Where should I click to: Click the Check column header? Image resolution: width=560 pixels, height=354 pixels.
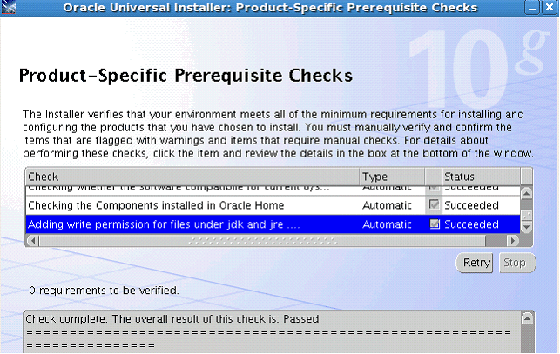tap(192, 177)
